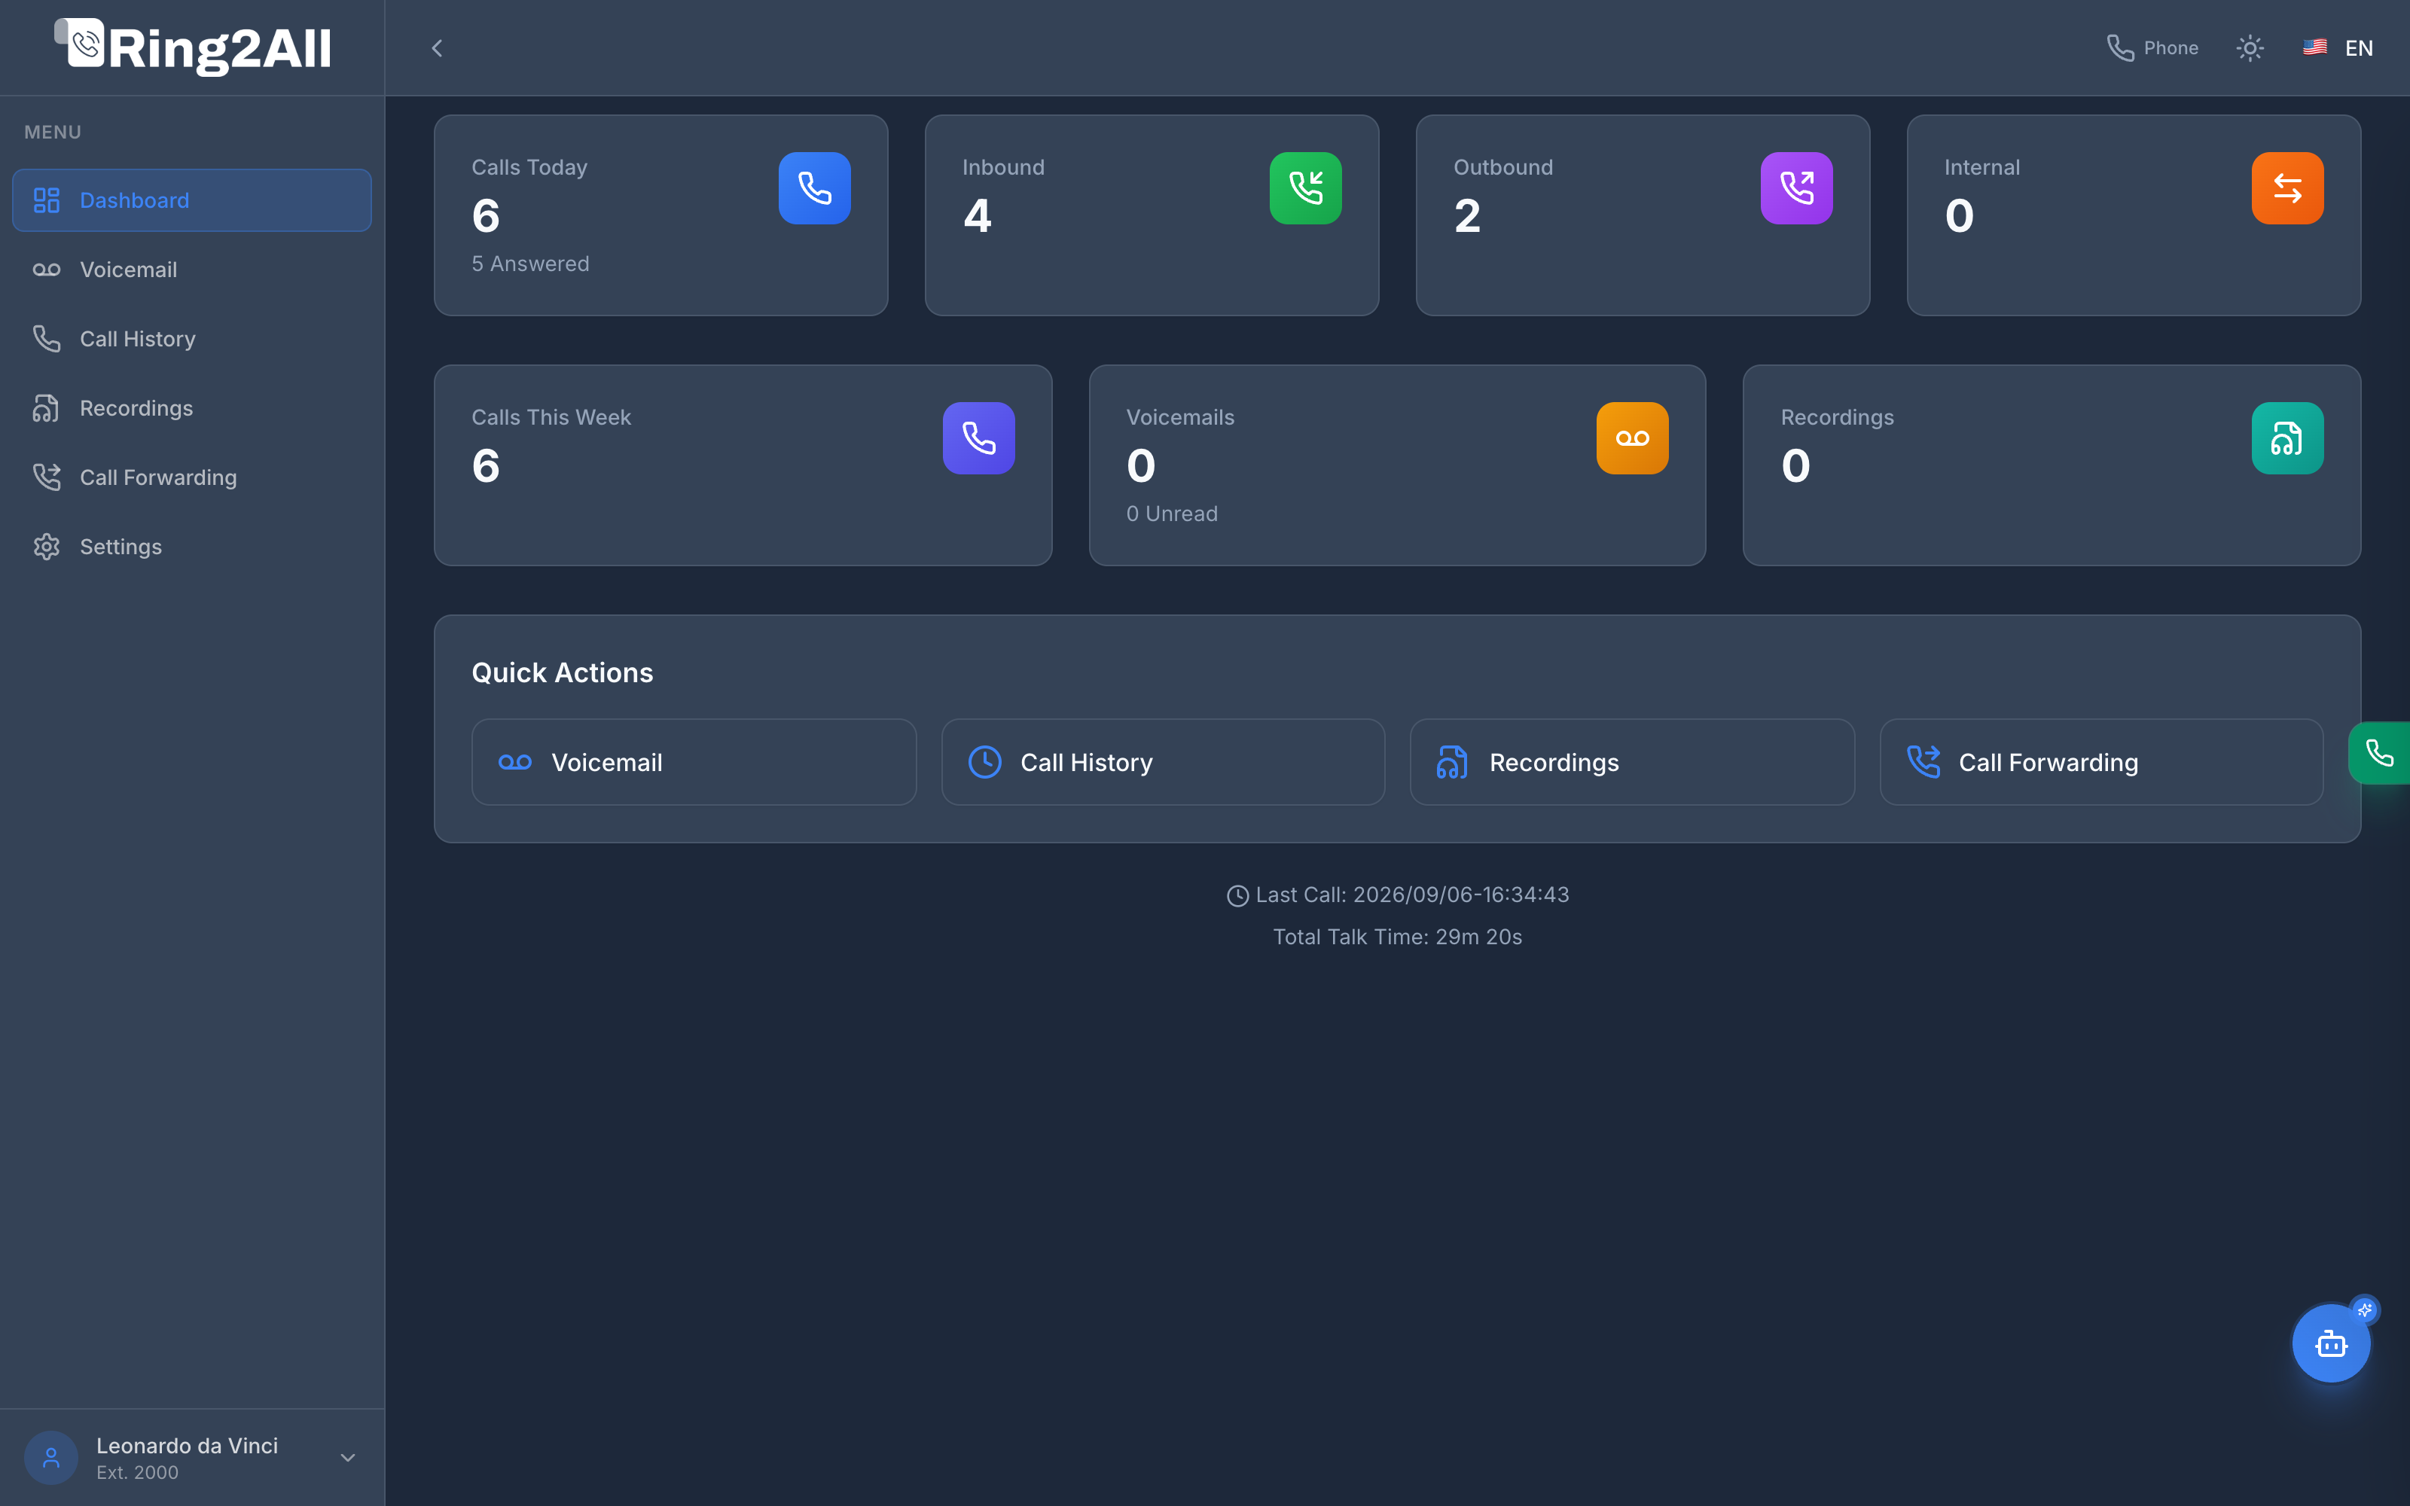Click the Calls Today label
2410x1506 pixels.
(529, 167)
